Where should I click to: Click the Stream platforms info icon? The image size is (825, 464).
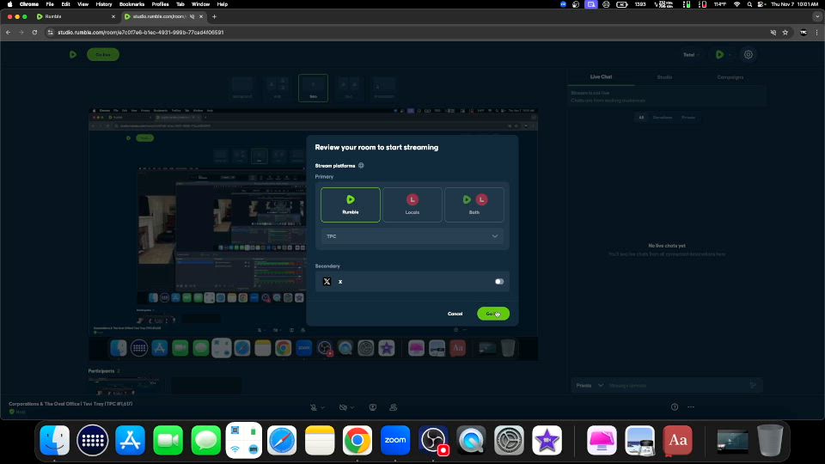361,166
